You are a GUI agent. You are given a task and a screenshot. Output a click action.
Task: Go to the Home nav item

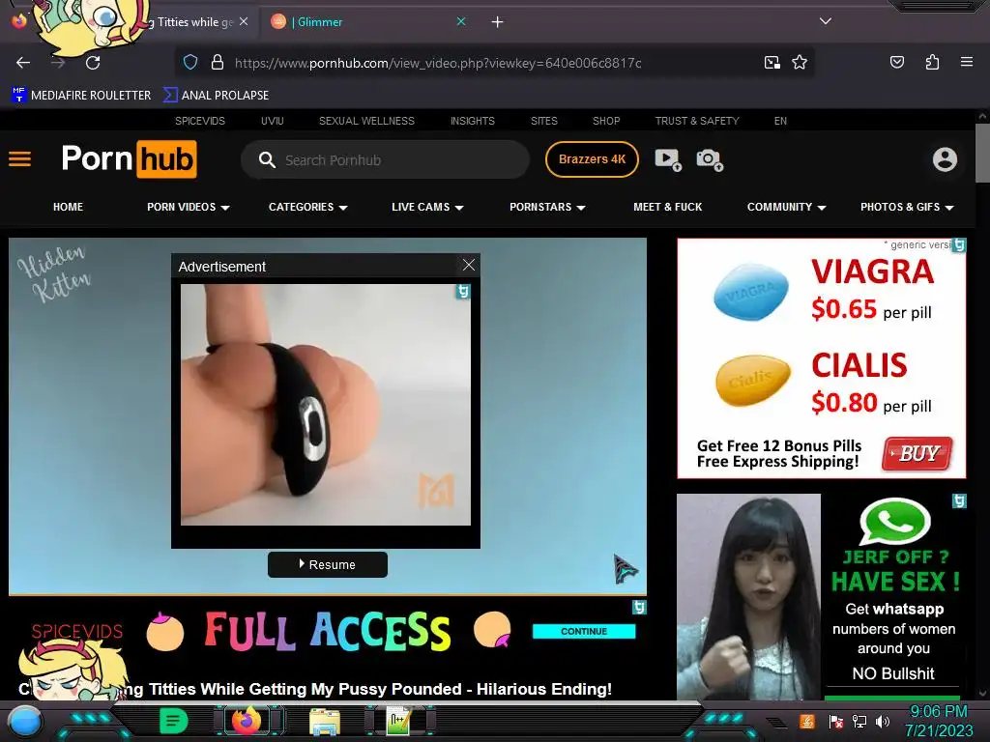[x=69, y=207]
